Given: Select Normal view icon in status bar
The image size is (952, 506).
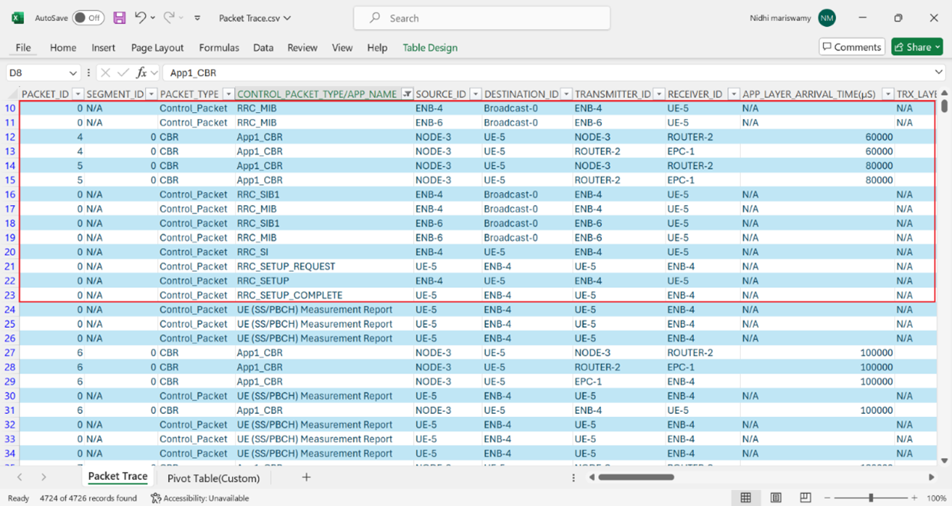Looking at the screenshot, I should point(745,498).
